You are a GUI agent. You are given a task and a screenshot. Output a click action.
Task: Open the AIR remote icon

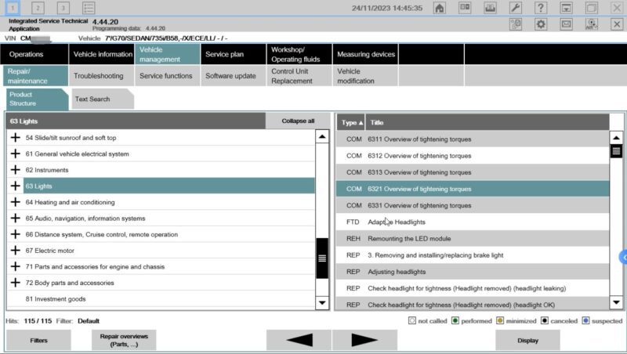coord(592,24)
